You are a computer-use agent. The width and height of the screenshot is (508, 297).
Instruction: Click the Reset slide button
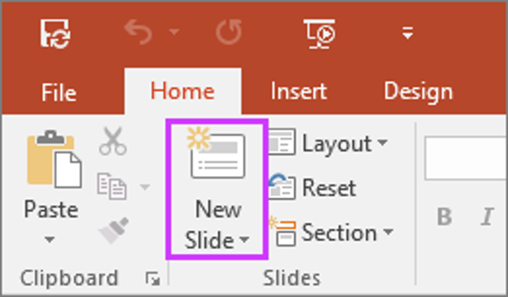[x=313, y=188]
